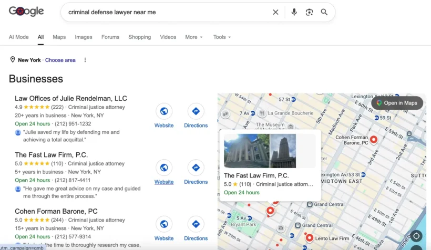Click the 59 St subway station marker
This screenshot has height=250, width=431.
click(x=377, y=118)
